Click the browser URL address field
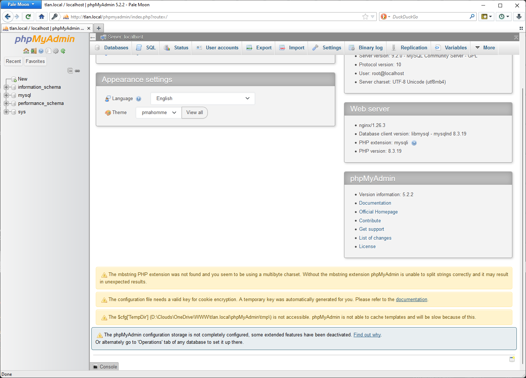This screenshot has height=378, width=526. pyautogui.click(x=214, y=17)
